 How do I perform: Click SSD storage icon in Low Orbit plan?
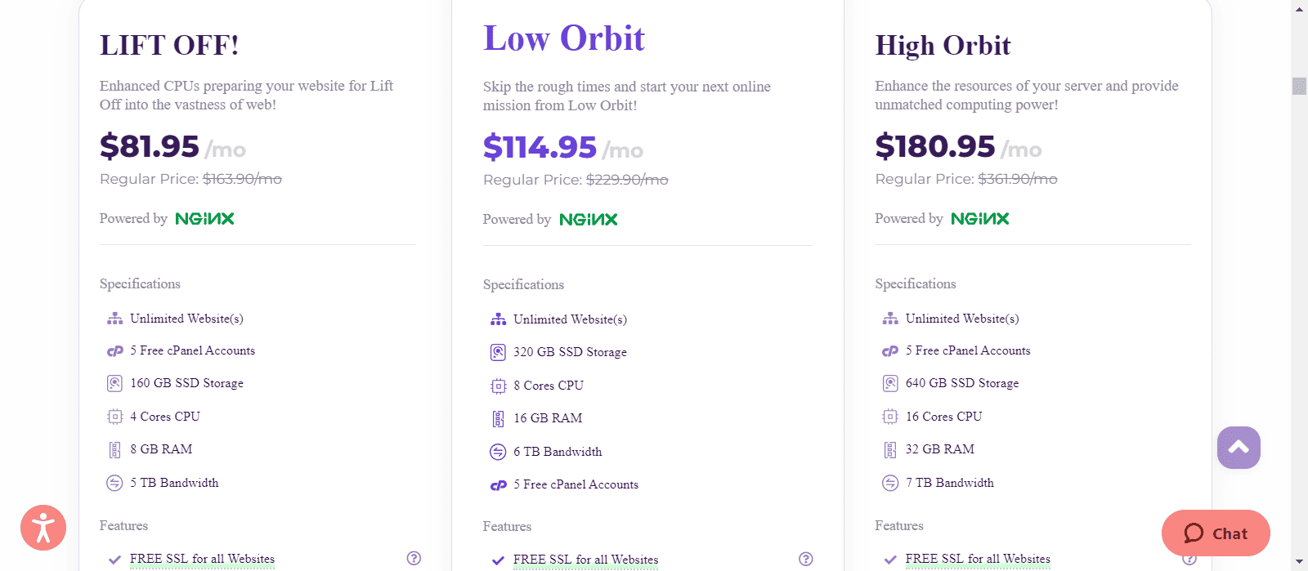tap(498, 353)
